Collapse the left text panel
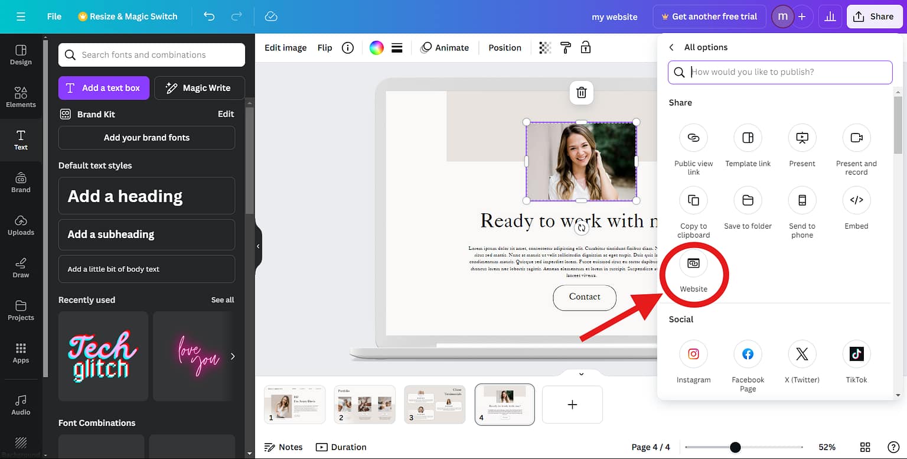 pyautogui.click(x=257, y=246)
